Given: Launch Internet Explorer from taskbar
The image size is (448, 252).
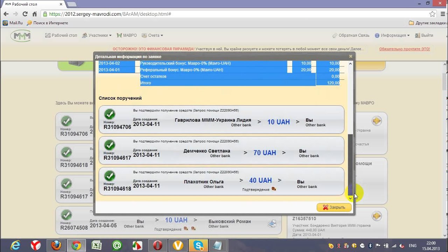Looking at the screenshot, I should (15, 245).
